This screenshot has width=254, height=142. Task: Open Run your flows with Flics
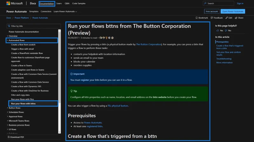[x=22, y=99]
